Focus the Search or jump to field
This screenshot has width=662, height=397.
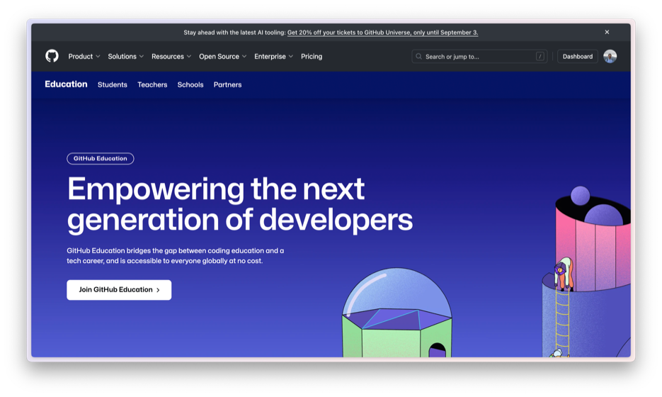point(479,56)
